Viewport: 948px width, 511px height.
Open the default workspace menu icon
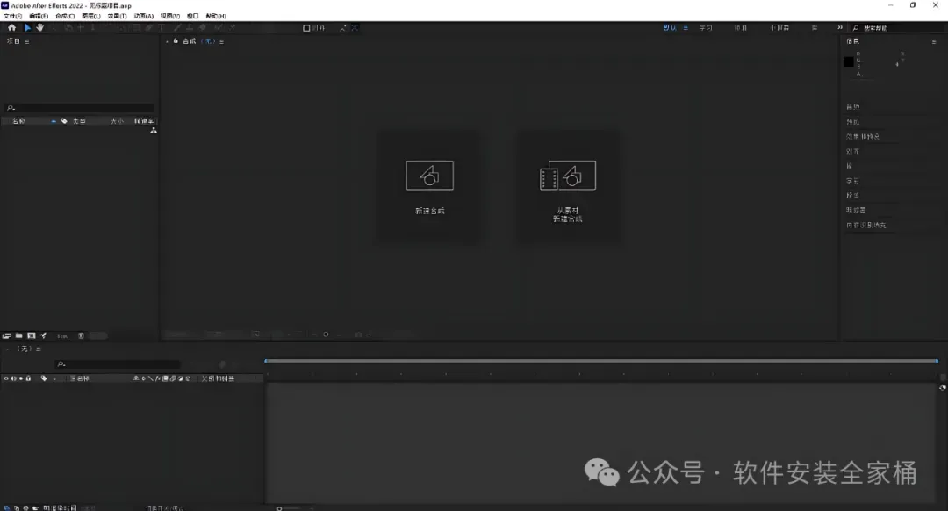pos(686,28)
